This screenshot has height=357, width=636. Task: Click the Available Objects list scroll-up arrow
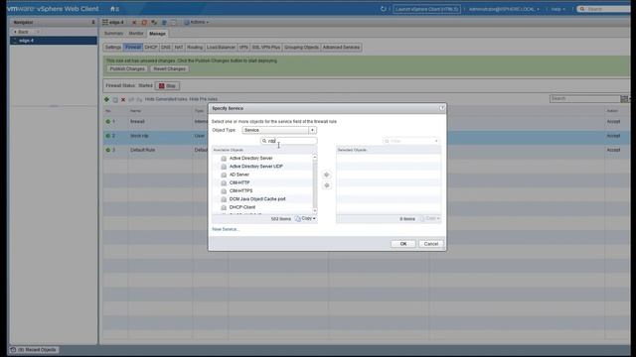pyautogui.click(x=315, y=157)
